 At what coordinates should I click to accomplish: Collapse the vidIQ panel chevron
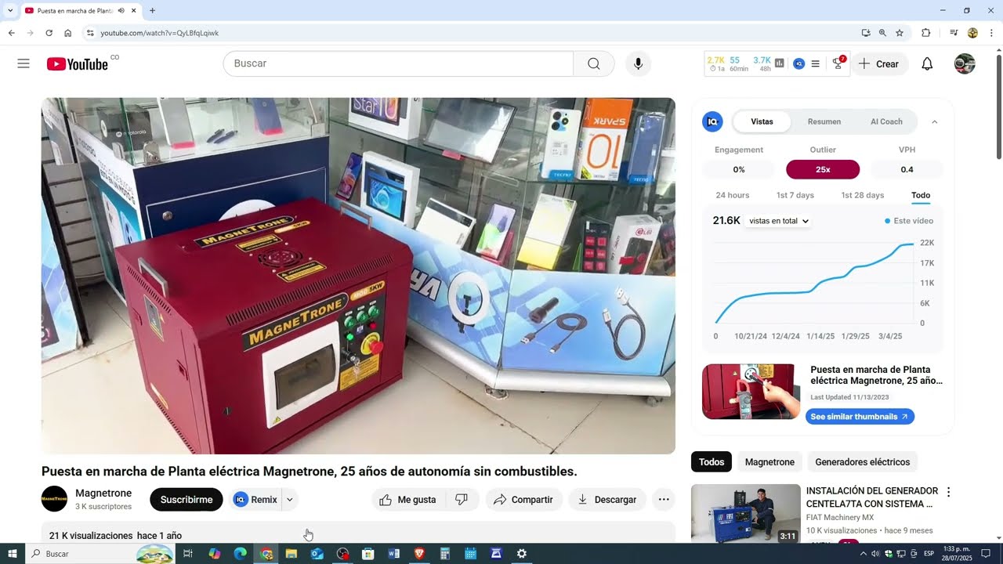pyautogui.click(x=934, y=121)
